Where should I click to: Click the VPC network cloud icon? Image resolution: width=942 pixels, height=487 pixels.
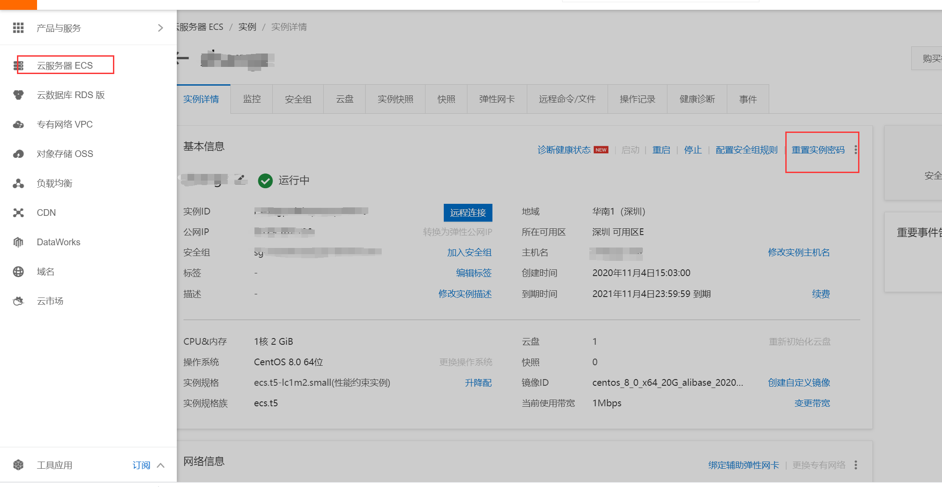click(x=18, y=124)
